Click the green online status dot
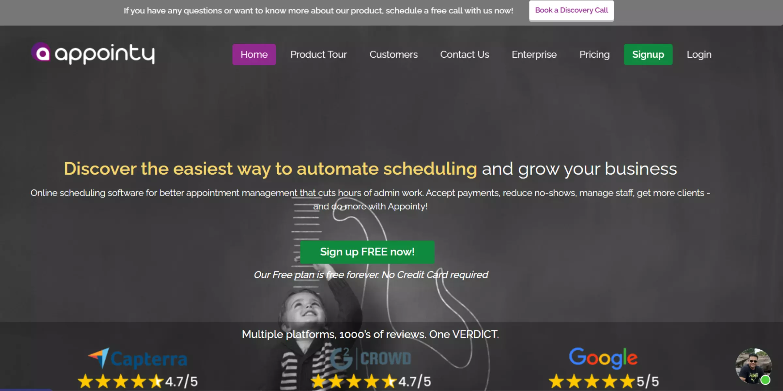The image size is (783, 391). pos(765,380)
